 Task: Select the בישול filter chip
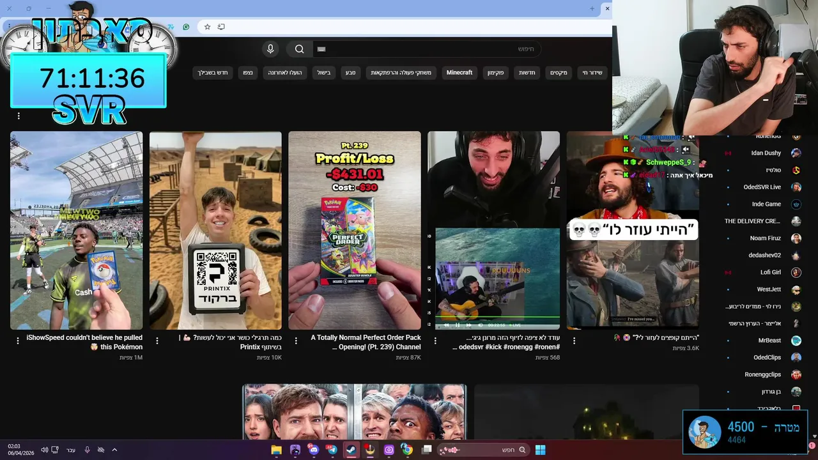324,73
